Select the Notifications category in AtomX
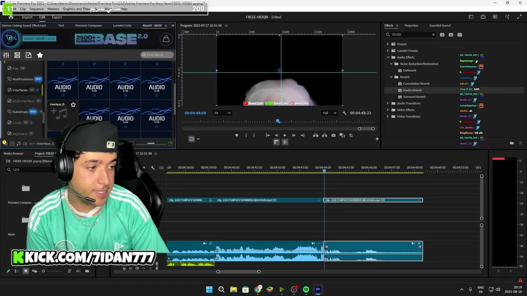Viewport: 527px width, 296px height. (x=22, y=79)
